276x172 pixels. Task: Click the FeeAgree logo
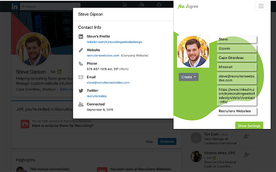click(188, 6)
